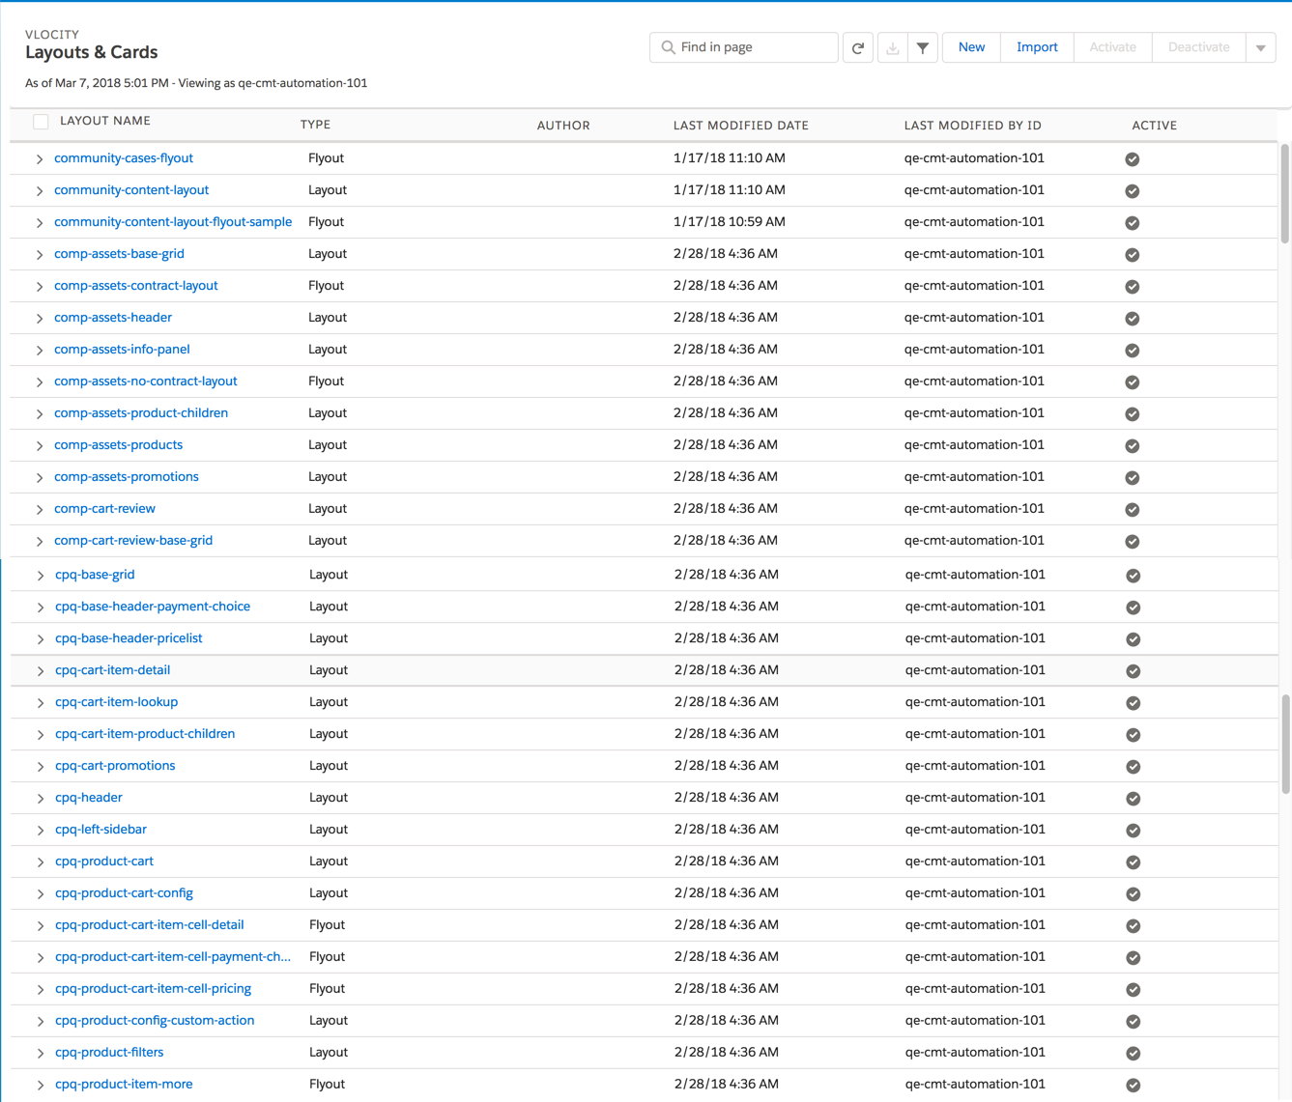Image resolution: width=1292 pixels, height=1102 pixels.
Task: Expand the cpq-cart-item-product-children row
Action: (x=41, y=735)
